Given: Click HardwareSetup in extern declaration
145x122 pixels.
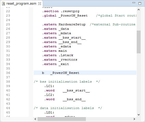Looking at the screenshot, I should [72, 24].
